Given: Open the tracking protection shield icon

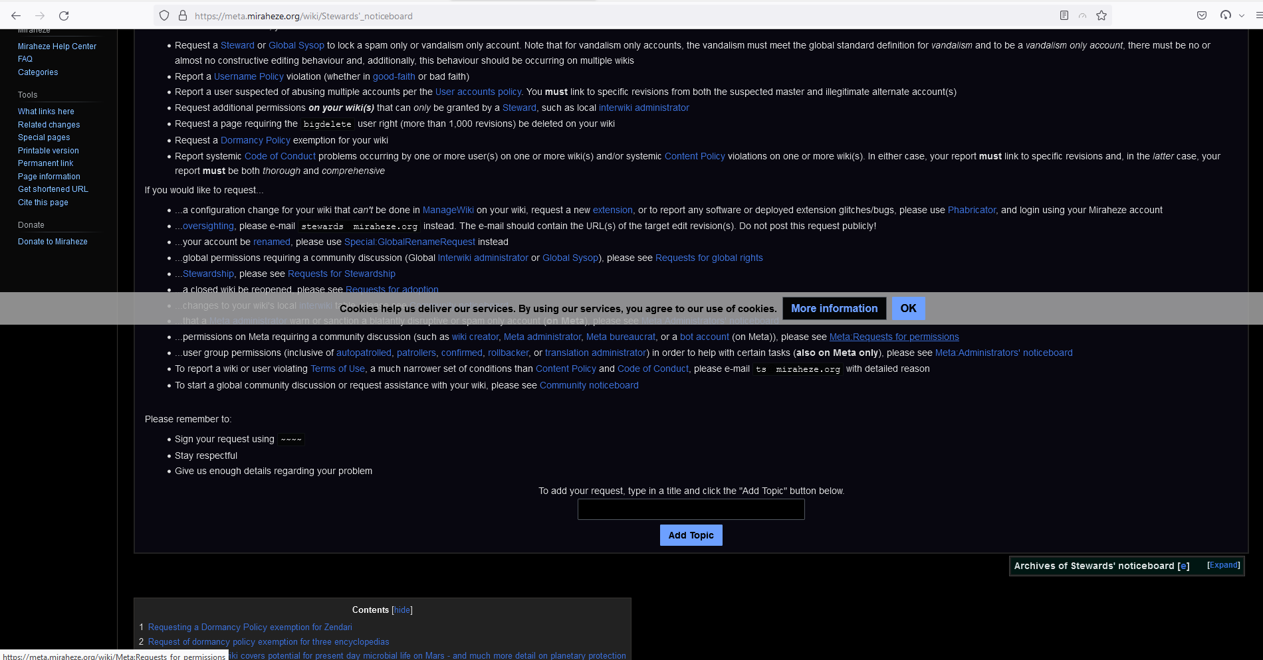Looking at the screenshot, I should coord(164,15).
